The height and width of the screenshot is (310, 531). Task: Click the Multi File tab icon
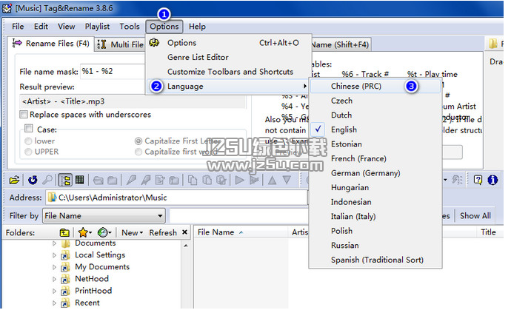[x=101, y=44]
